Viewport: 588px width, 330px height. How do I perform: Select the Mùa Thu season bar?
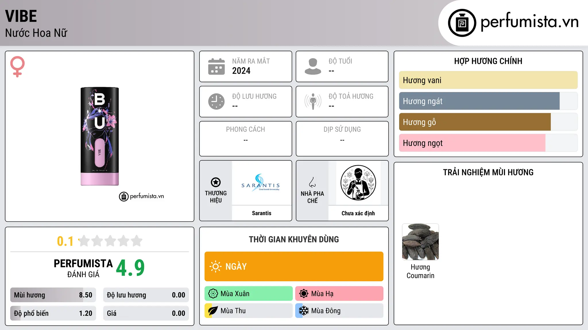(249, 311)
